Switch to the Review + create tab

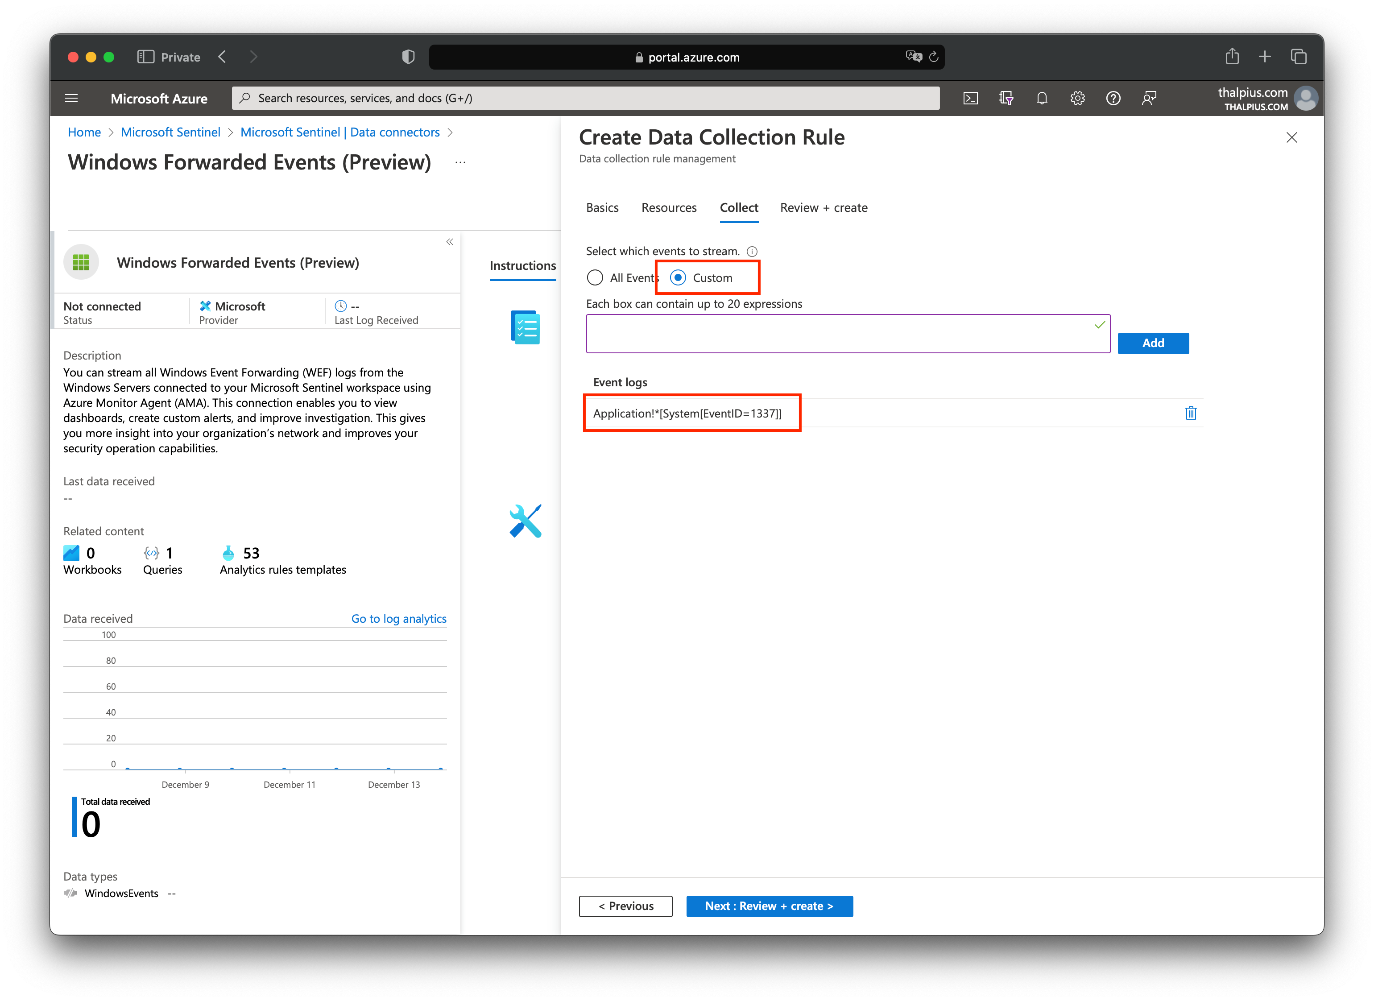click(824, 208)
